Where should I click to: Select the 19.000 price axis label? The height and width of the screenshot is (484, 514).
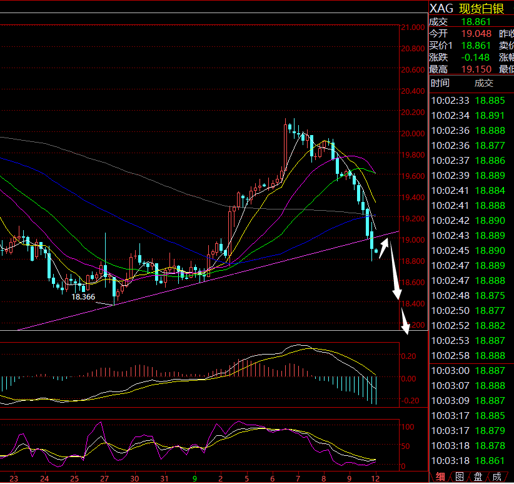[413, 239]
